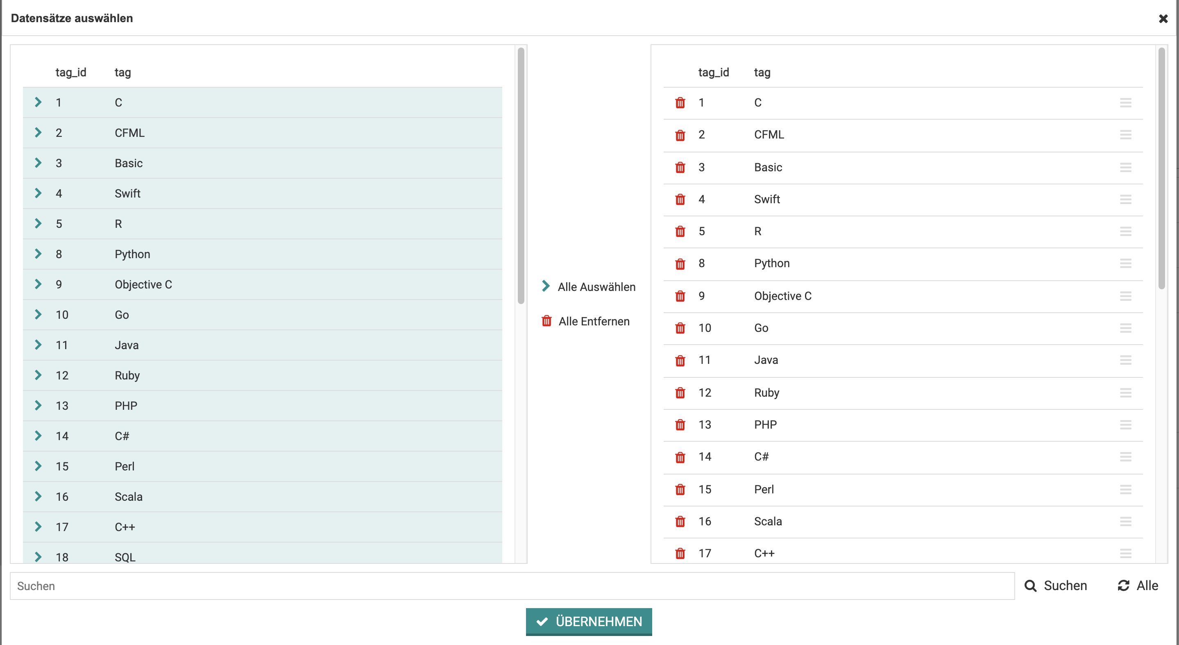Click the Suchen search button

coord(1055,586)
